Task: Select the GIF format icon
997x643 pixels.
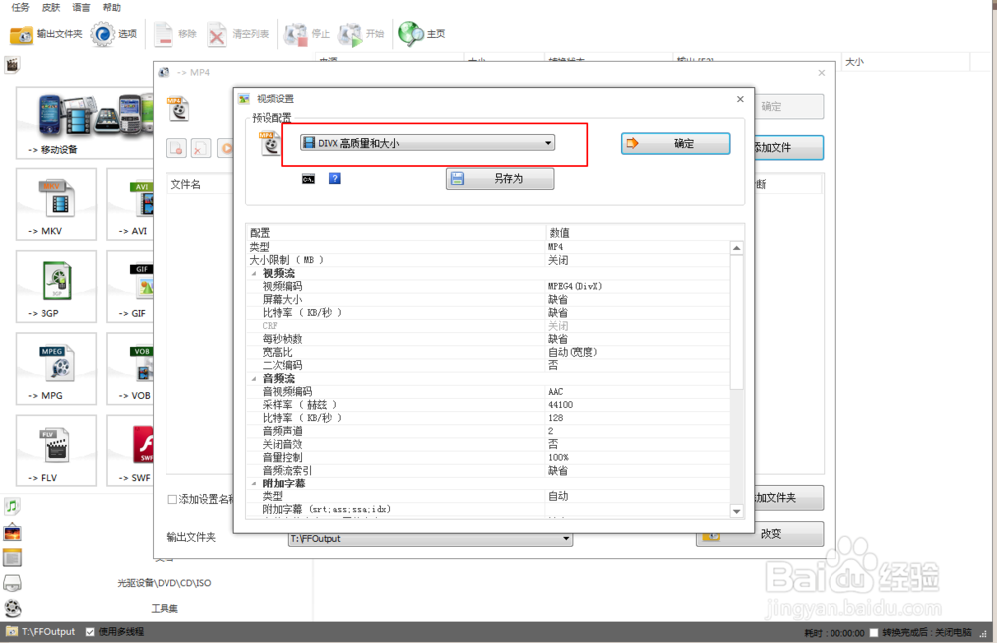Action: click(130, 287)
